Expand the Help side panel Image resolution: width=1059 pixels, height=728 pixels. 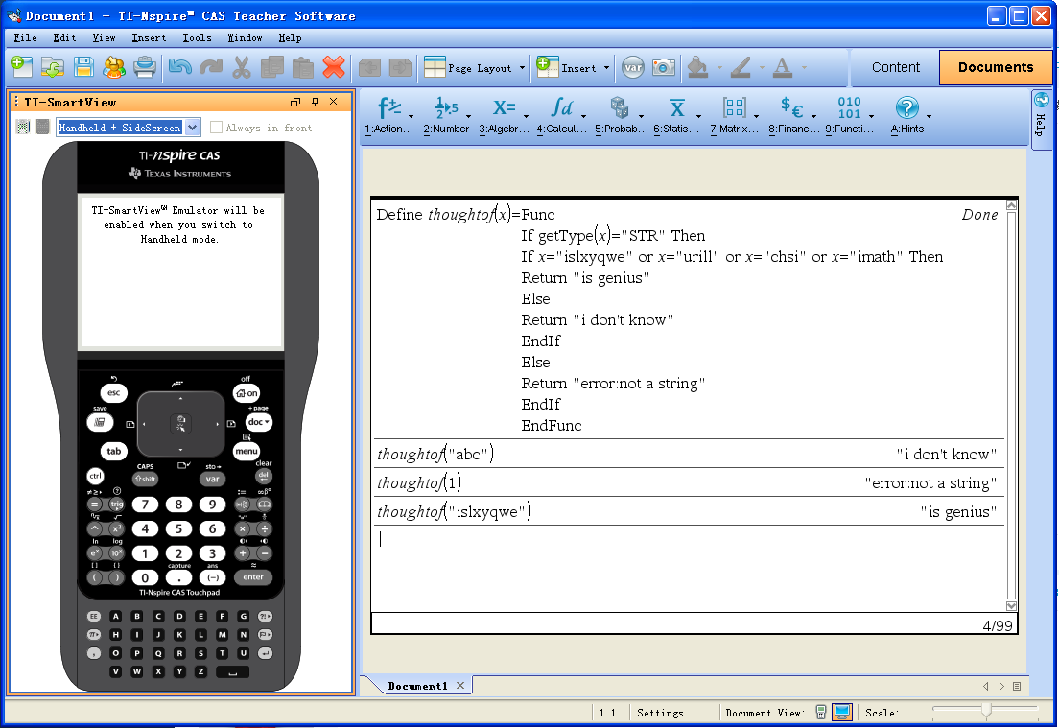pos(1042,120)
